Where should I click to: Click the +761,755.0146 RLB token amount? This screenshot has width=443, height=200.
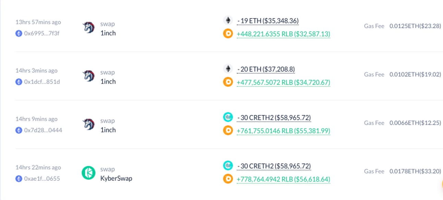[283, 131]
